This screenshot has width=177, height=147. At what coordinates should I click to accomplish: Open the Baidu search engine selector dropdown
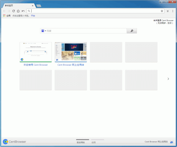44,31
